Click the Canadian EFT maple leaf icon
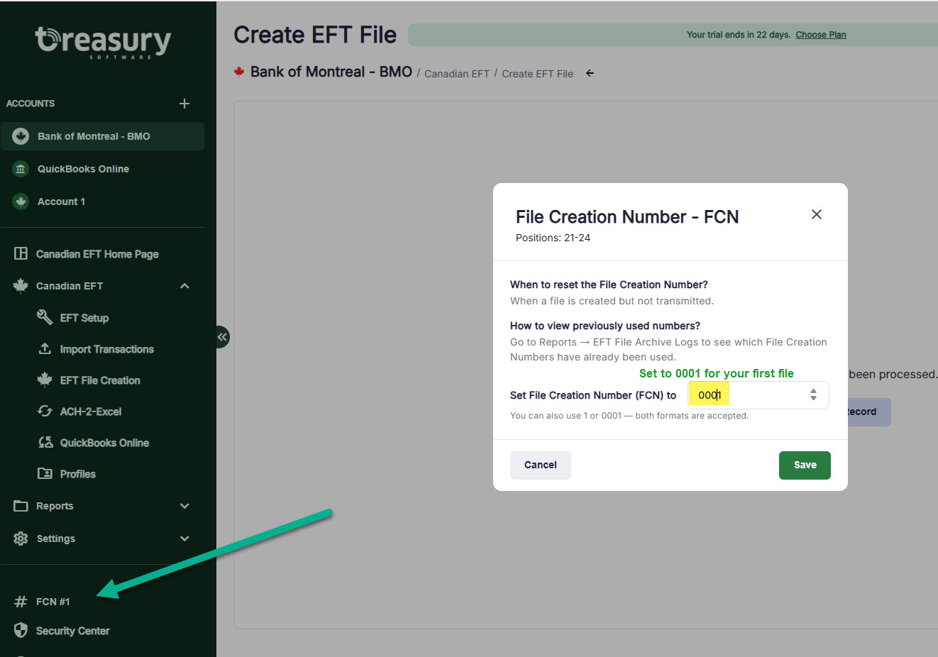The height and width of the screenshot is (657, 938). coord(21,285)
